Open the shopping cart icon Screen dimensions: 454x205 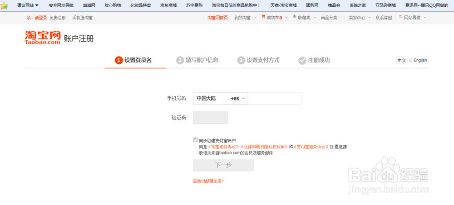coord(263,17)
